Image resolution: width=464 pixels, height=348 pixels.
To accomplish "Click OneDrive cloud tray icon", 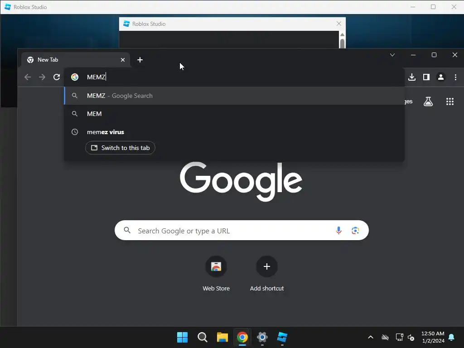I will [x=385, y=337].
